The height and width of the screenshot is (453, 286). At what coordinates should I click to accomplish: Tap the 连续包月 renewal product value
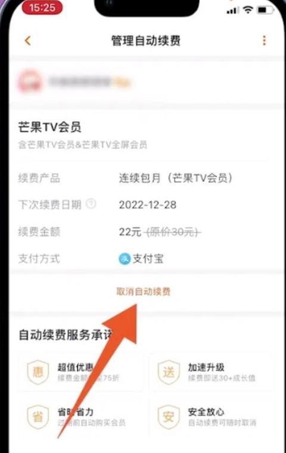[176, 178]
